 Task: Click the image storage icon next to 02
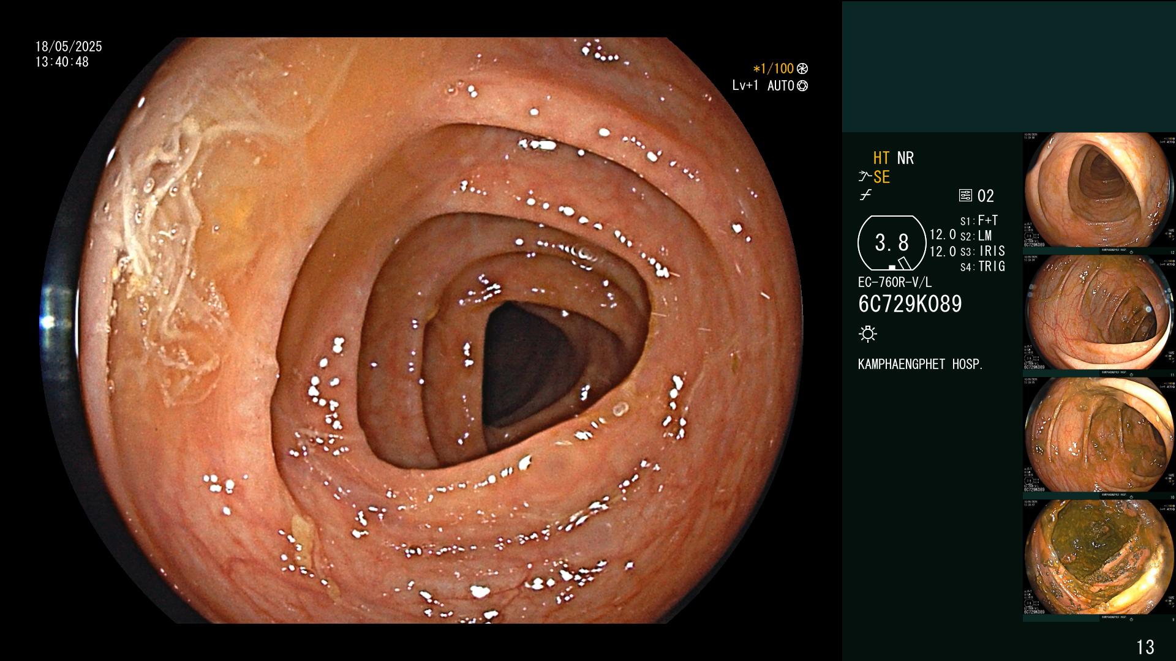click(965, 196)
